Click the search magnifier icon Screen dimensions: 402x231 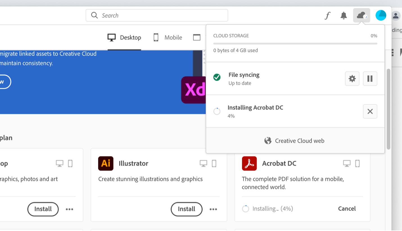(x=94, y=15)
